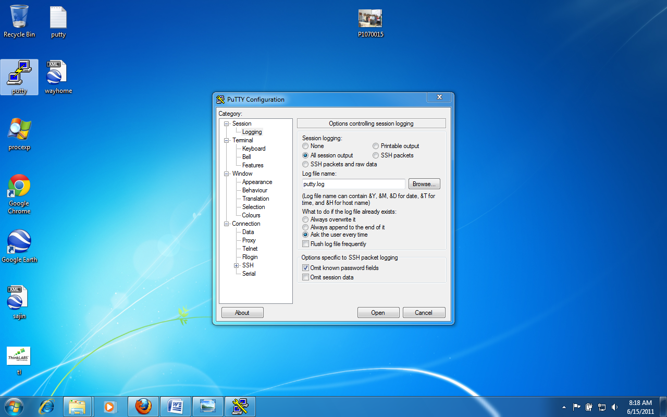Open the volume speaker tray icon
This screenshot has height=417, width=667.
pyautogui.click(x=614, y=407)
